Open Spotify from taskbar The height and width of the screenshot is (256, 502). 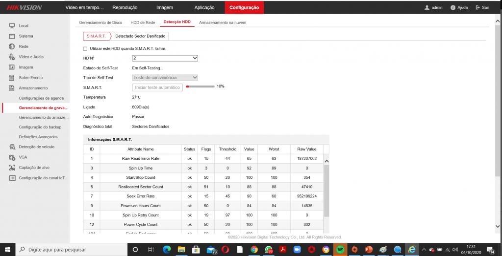point(341,249)
